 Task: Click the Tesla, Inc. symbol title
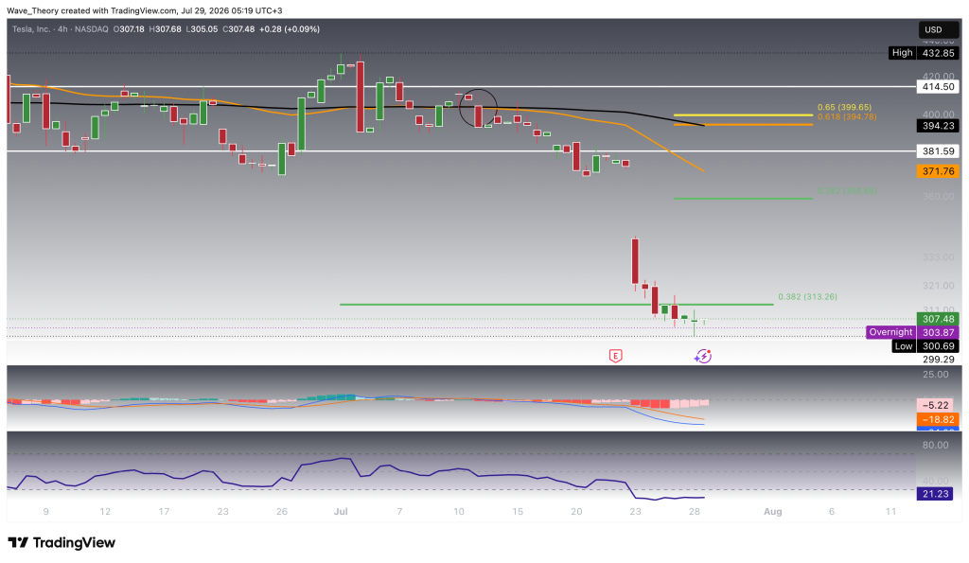tap(31, 29)
